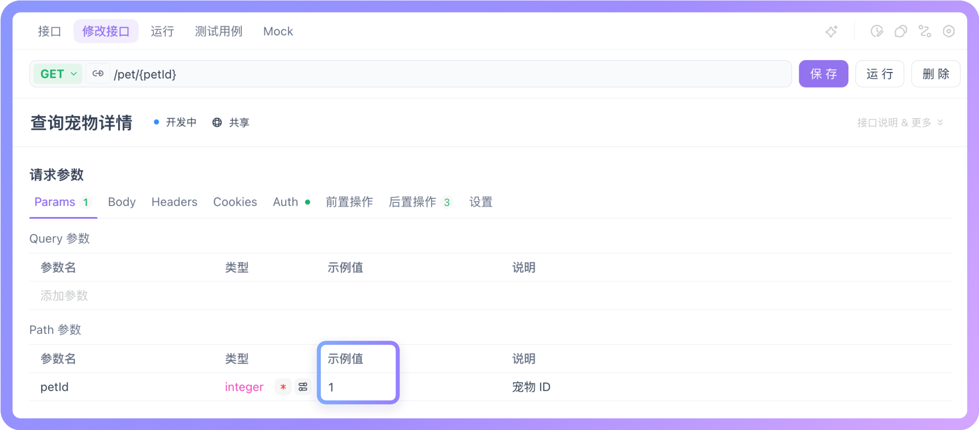Image resolution: width=979 pixels, height=430 pixels.
Task: Click the globe icon next to 共享
Action: [217, 123]
